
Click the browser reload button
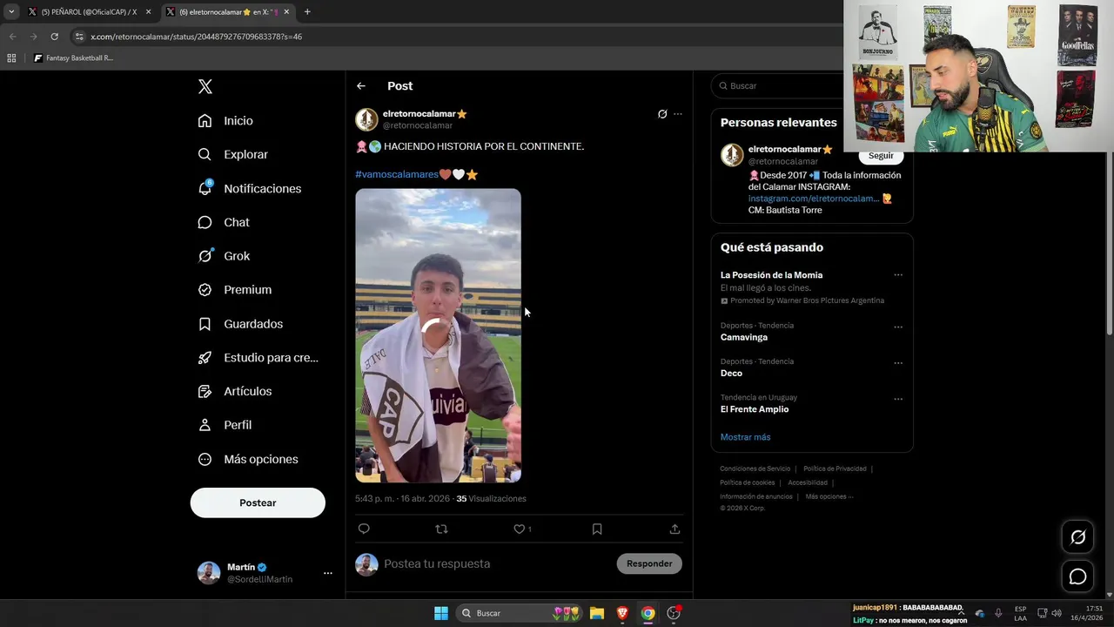pyautogui.click(x=54, y=37)
